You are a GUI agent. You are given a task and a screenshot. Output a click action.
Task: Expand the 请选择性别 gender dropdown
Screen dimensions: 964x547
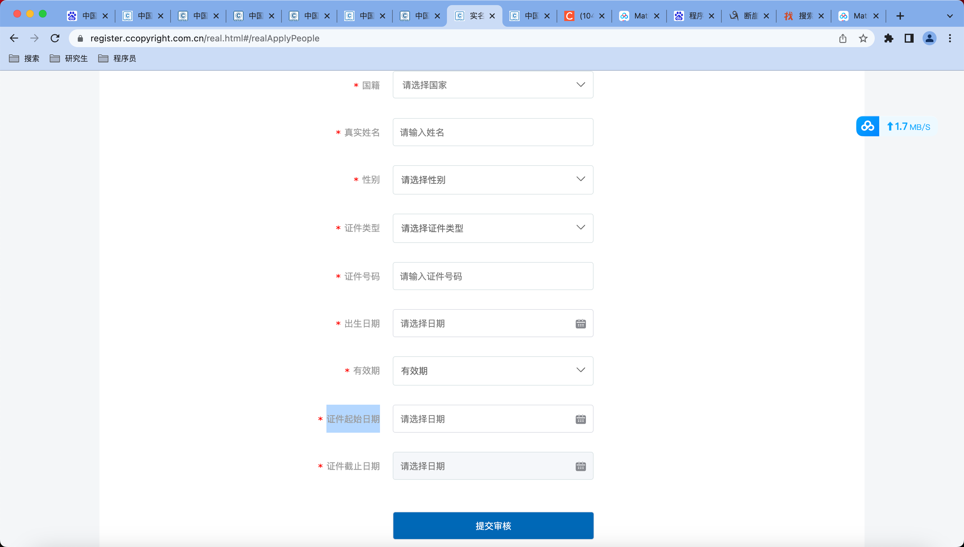[493, 180]
